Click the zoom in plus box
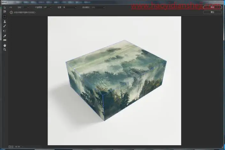Viewport: 225px width, 150px height. tap(12, 147)
